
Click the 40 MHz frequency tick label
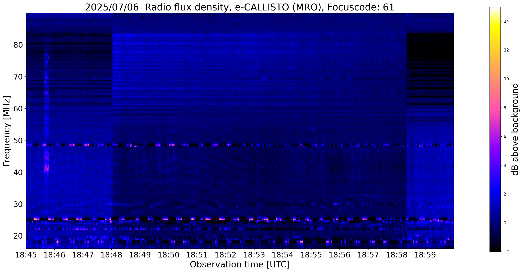(x=18, y=172)
